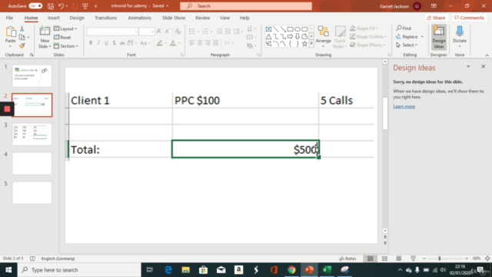Viewport: 492px width, 277px height.
Task: Switch to the Animations tab
Action: click(x=140, y=18)
